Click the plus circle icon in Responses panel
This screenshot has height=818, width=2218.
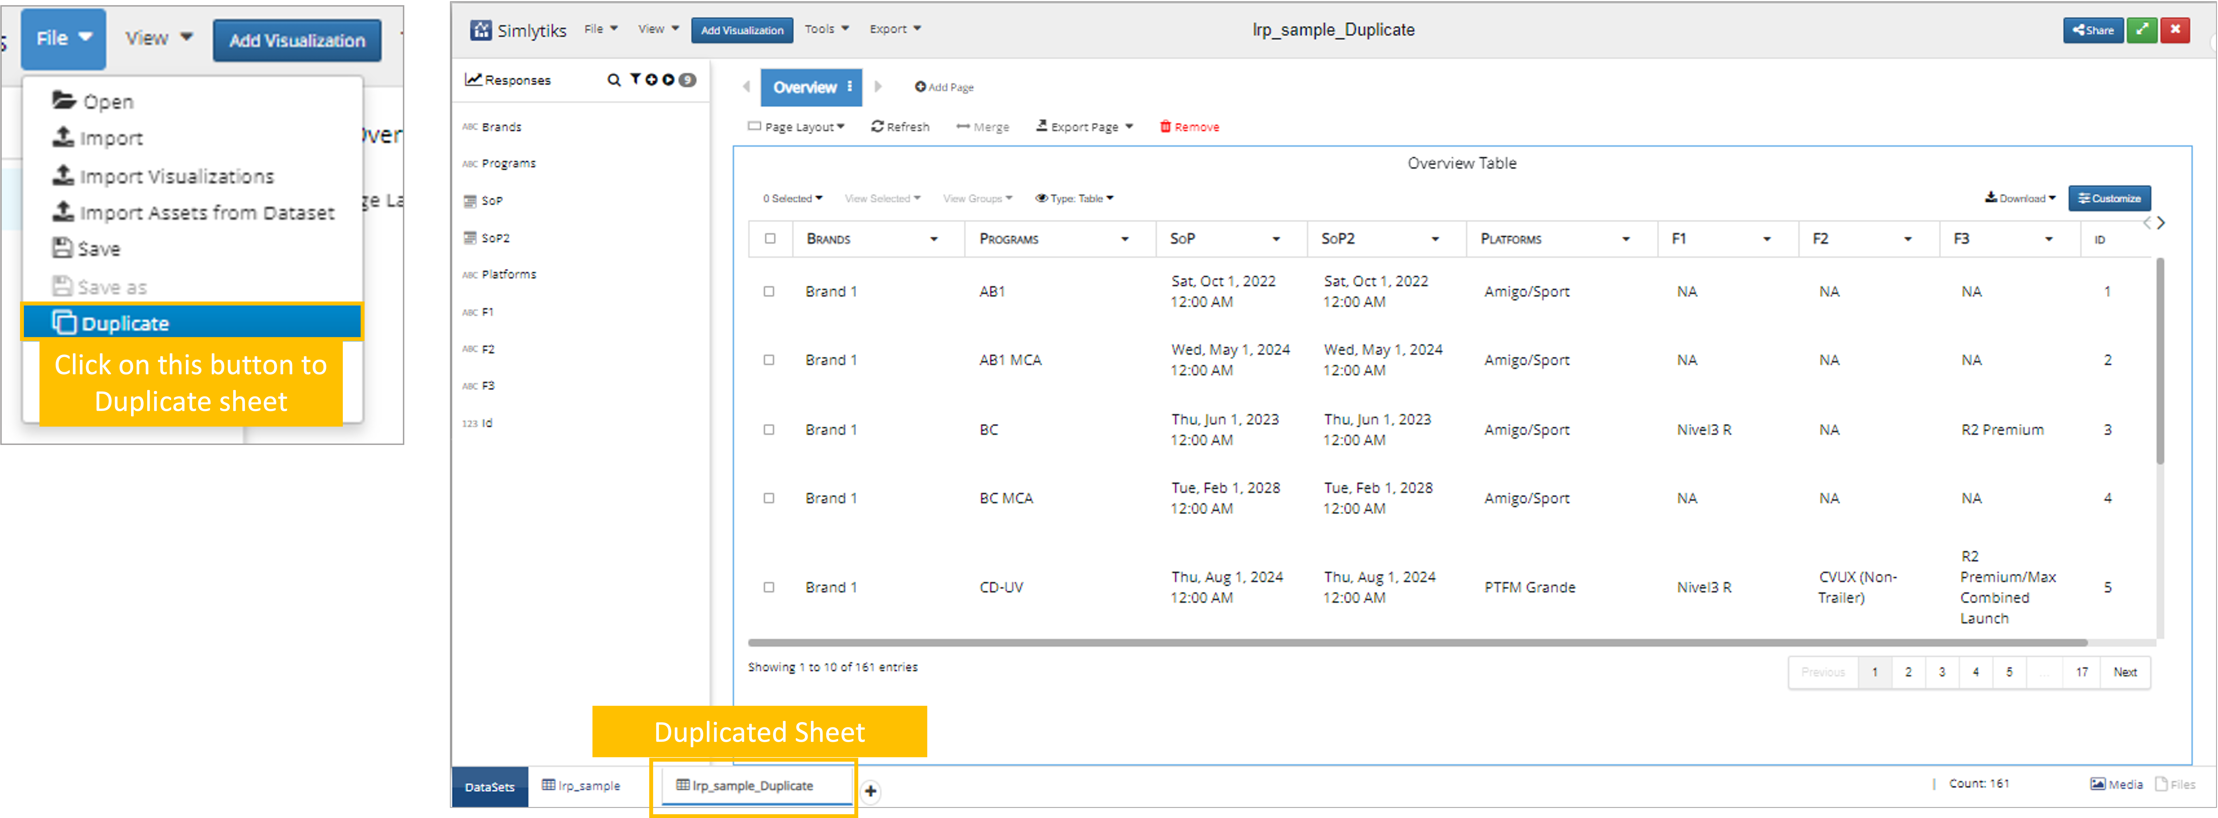(x=652, y=80)
